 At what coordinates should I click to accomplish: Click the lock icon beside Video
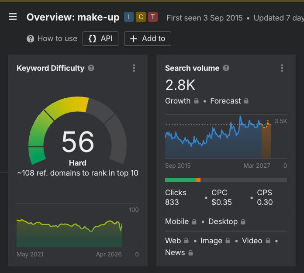[268, 241]
